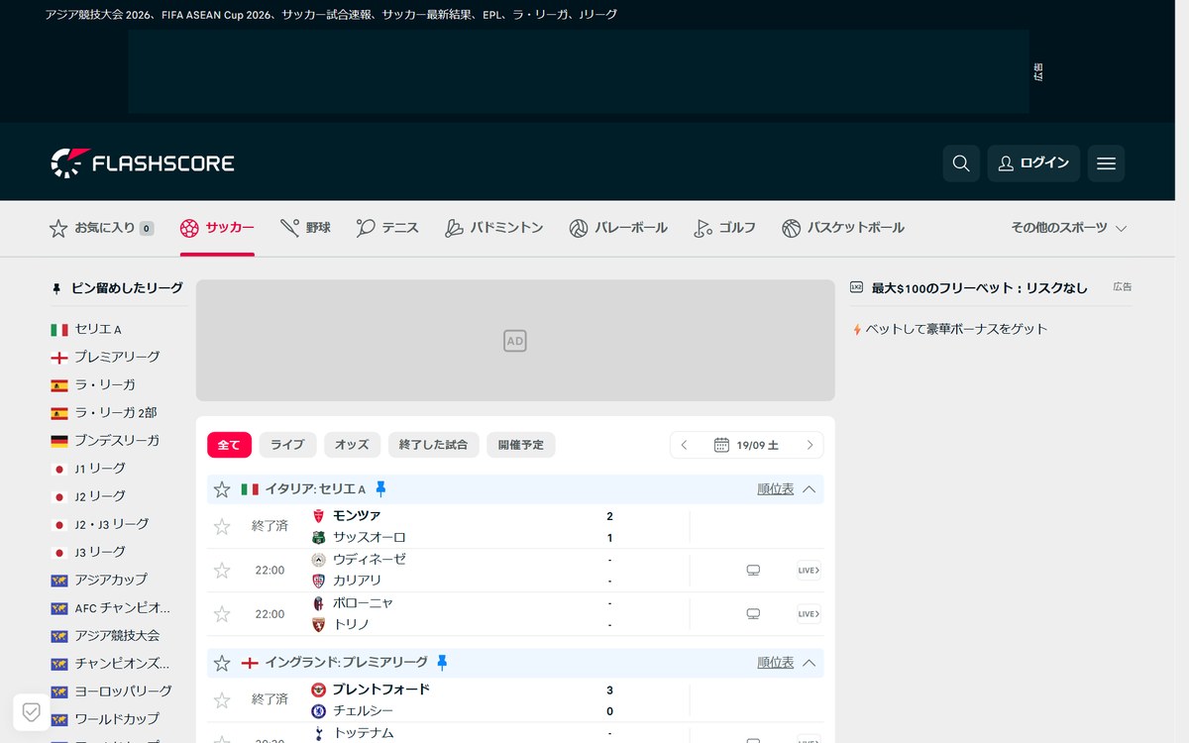Select the 全て filter
This screenshot has height=743, width=1189.
pyautogui.click(x=229, y=445)
